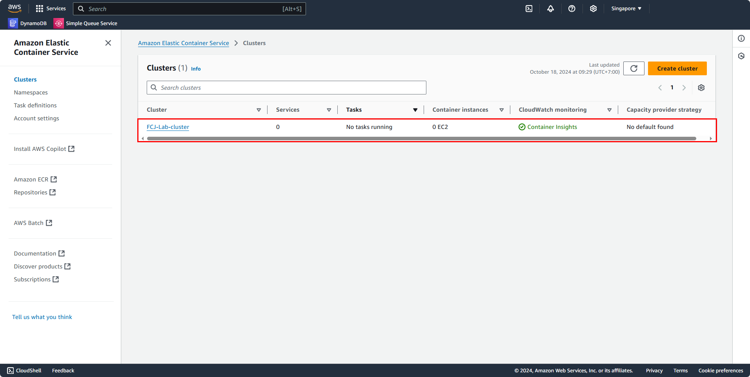Image resolution: width=750 pixels, height=377 pixels.
Task: Open table preferences gear icon
Action: (701, 88)
